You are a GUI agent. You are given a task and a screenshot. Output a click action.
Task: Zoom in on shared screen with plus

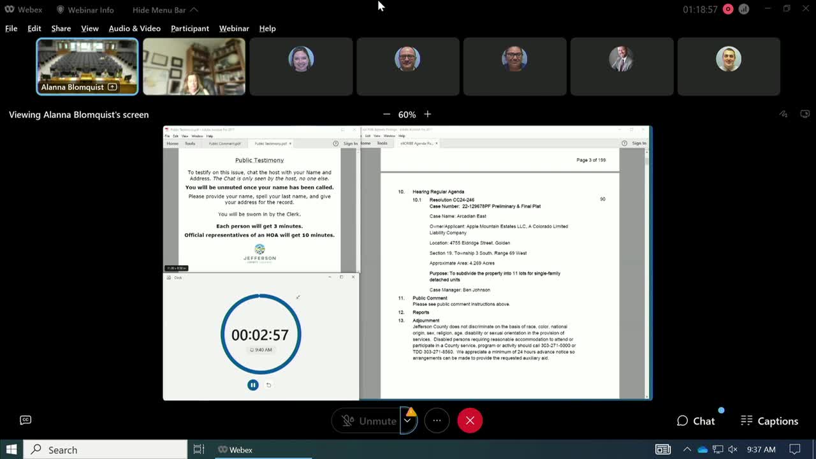coord(427,114)
